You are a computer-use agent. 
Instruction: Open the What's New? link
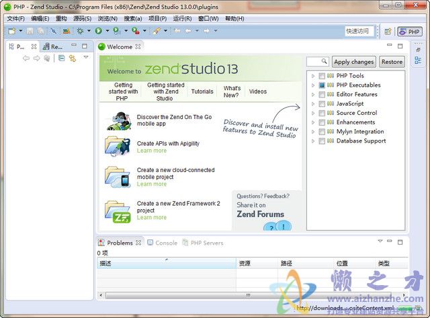point(231,91)
